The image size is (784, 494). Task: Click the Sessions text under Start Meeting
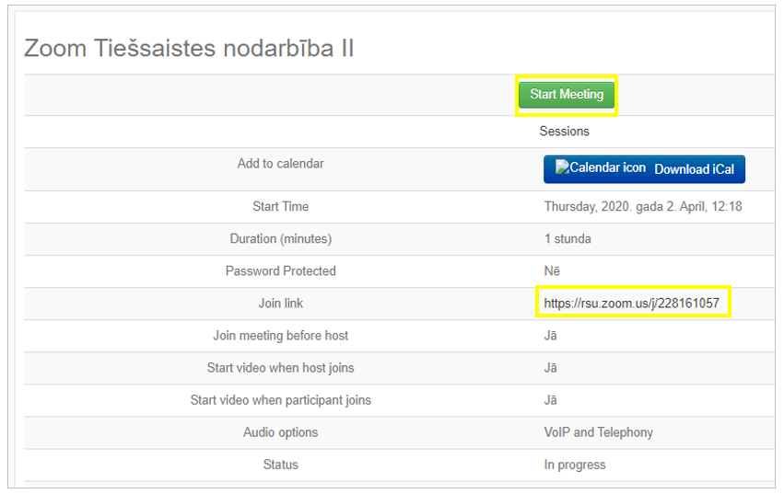564,132
